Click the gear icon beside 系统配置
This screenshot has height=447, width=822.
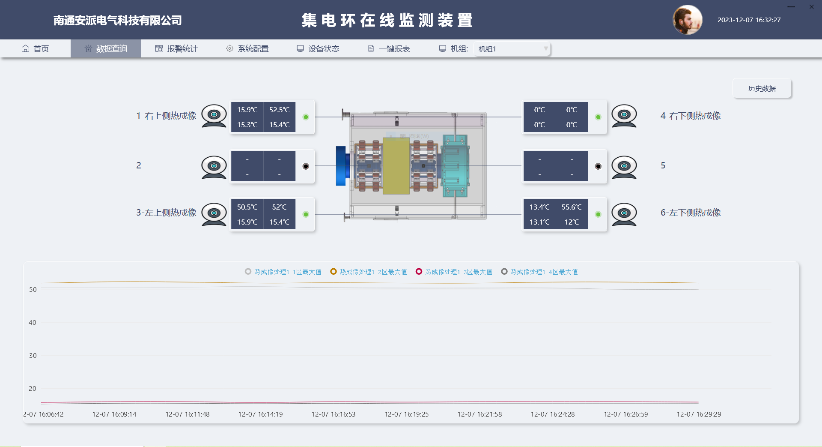[x=229, y=48]
